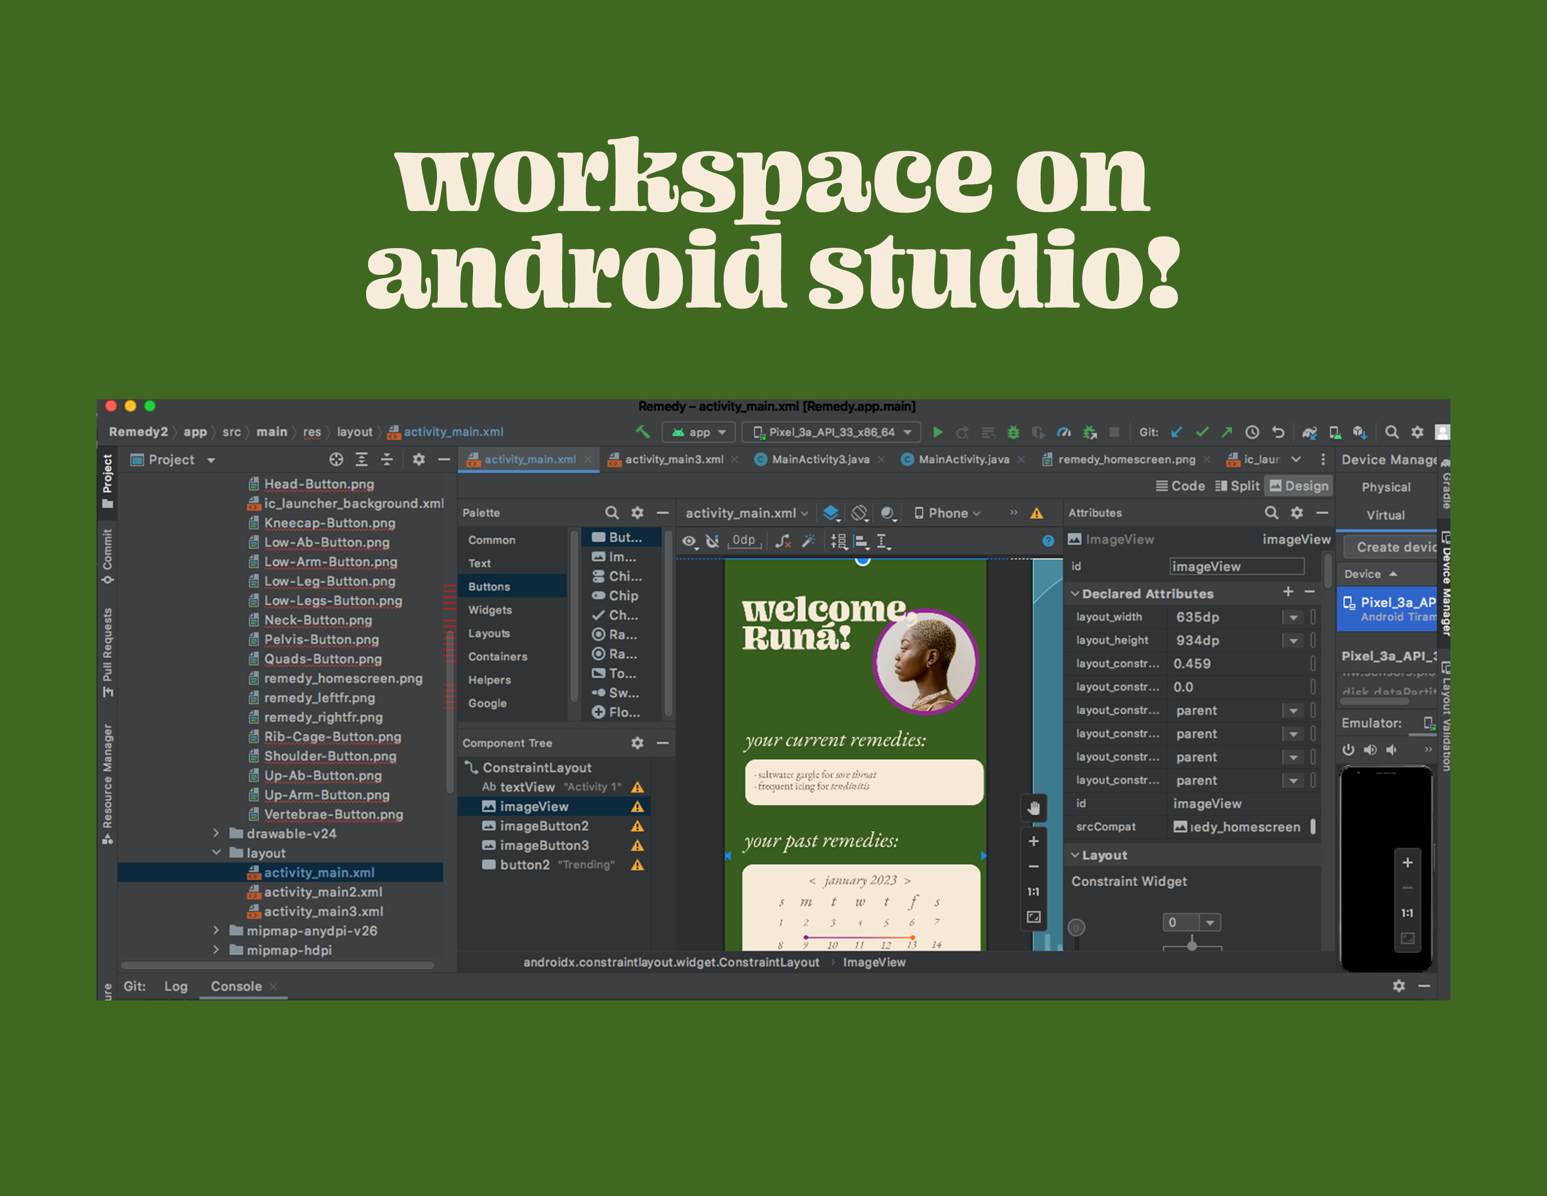Image resolution: width=1547 pixels, height=1196 pixels.
Task: Click the green Run app play icon
Action: click(938, 432)
